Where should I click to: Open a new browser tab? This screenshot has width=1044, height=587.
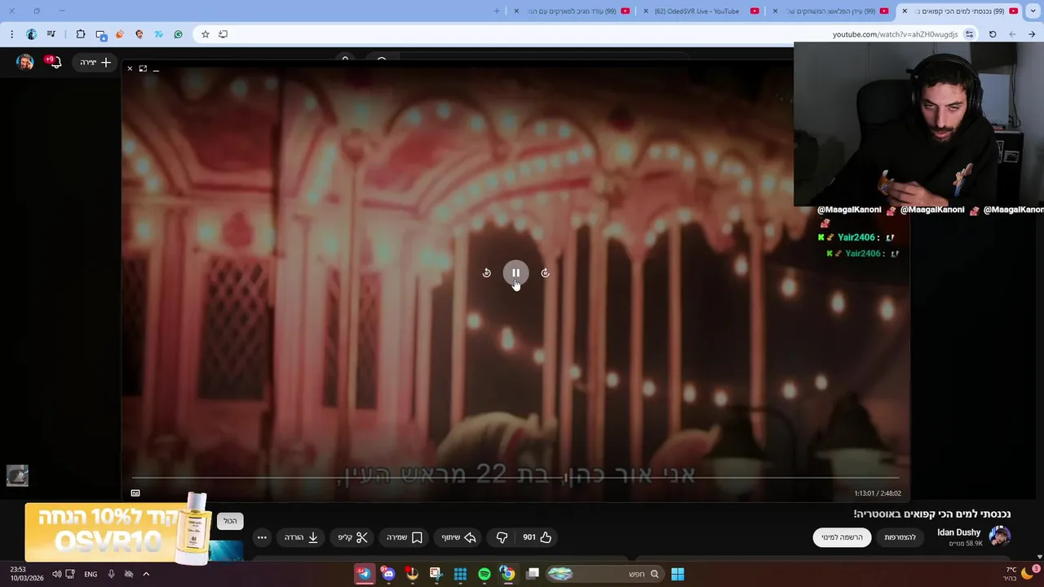click(x=497, y=11)
